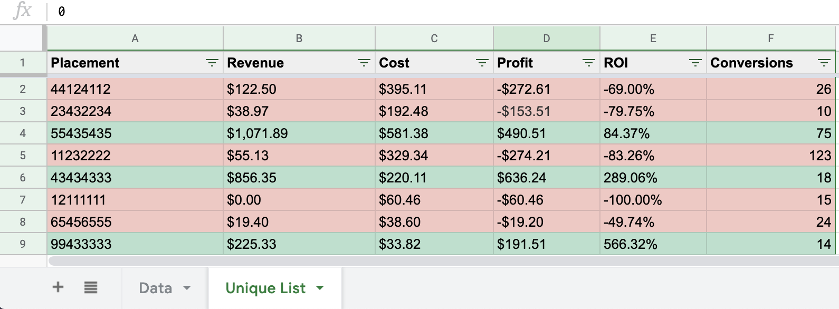Click cost cell $33.82
The height and width of the screenshot is (309, 839).
tap(434, 244)
